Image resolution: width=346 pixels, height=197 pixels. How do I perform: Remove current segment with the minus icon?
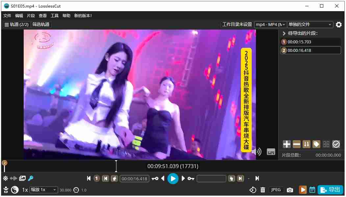(297, 144)
